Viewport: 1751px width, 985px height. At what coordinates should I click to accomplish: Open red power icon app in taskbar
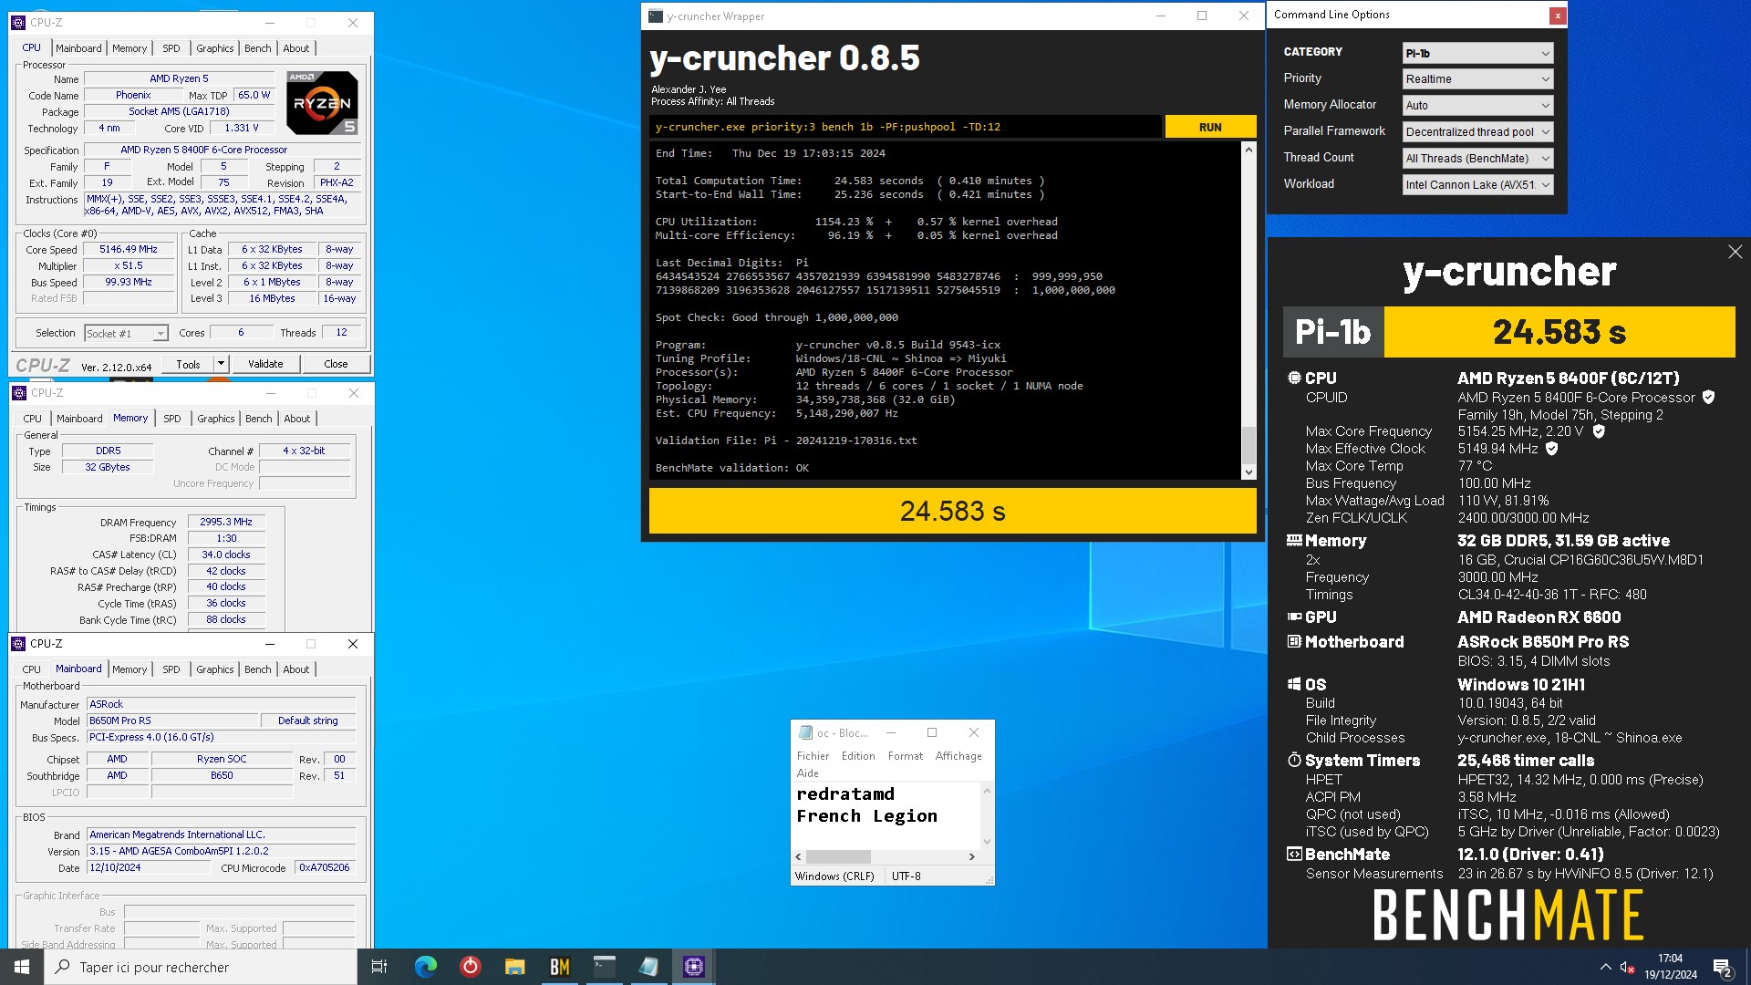pyautogui.click(x=471, y=967)
